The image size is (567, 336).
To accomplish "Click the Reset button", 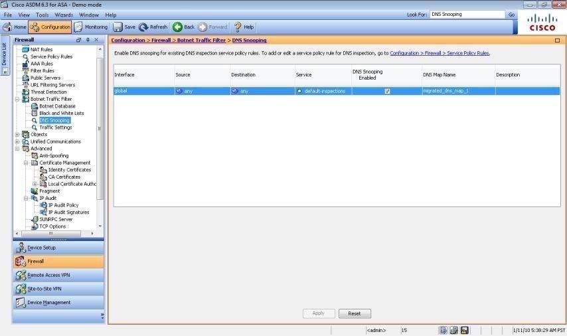I will (355, 313).
